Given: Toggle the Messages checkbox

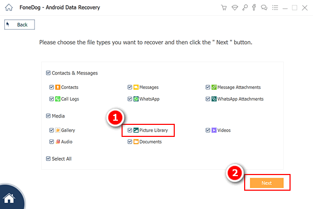Looking at the screenshot, I should pyautogui.click(x=129, y=87).
